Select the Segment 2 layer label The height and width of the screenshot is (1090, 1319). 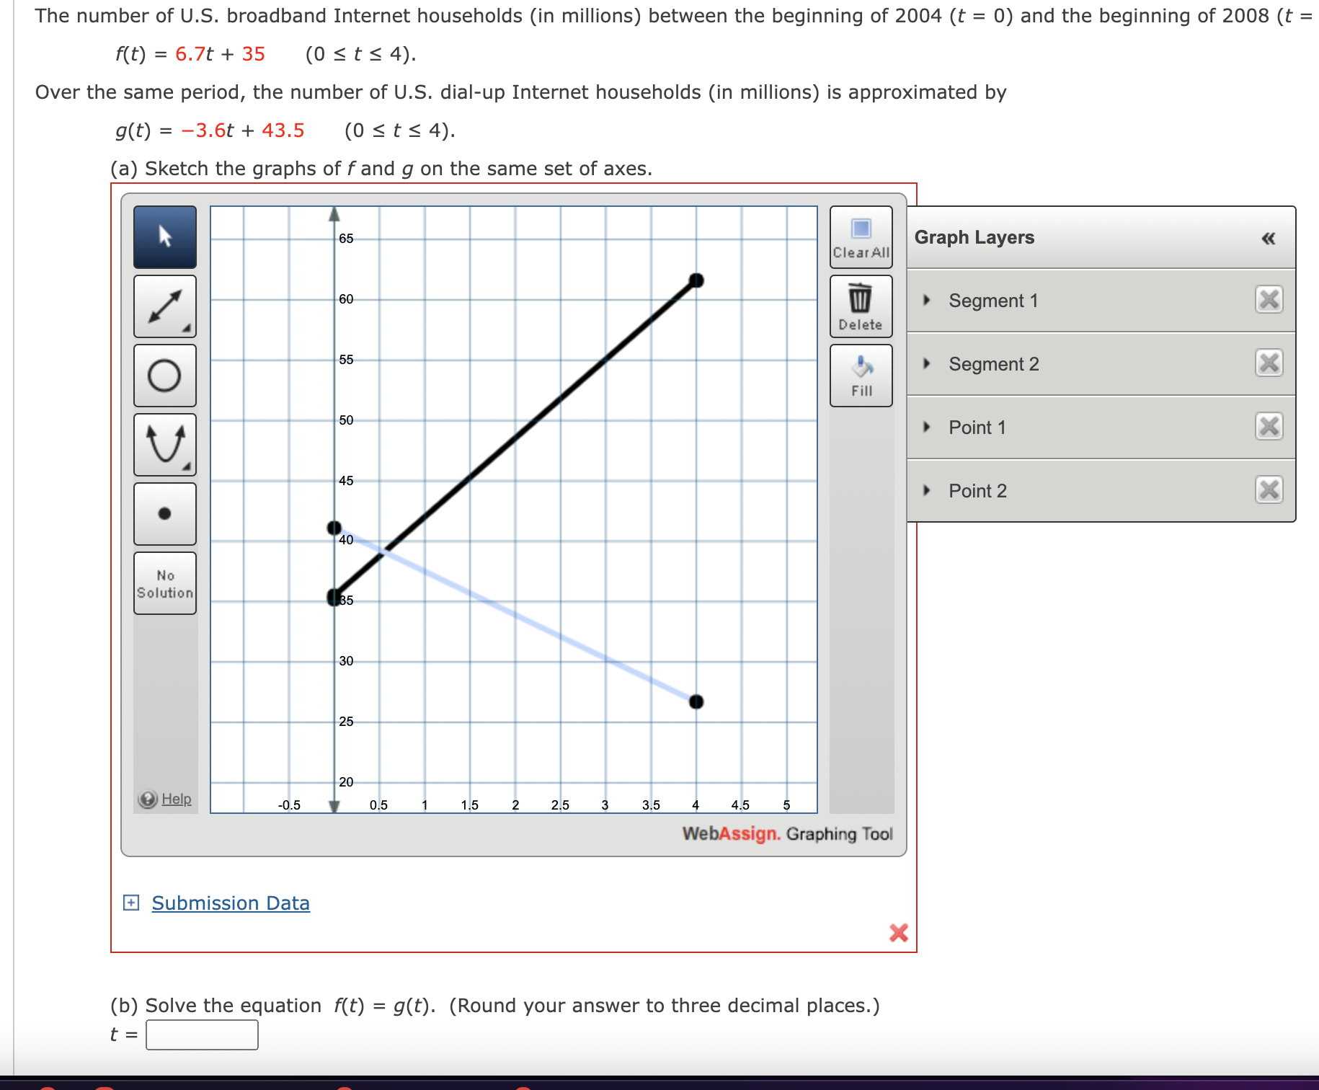[x=994, y=364]
